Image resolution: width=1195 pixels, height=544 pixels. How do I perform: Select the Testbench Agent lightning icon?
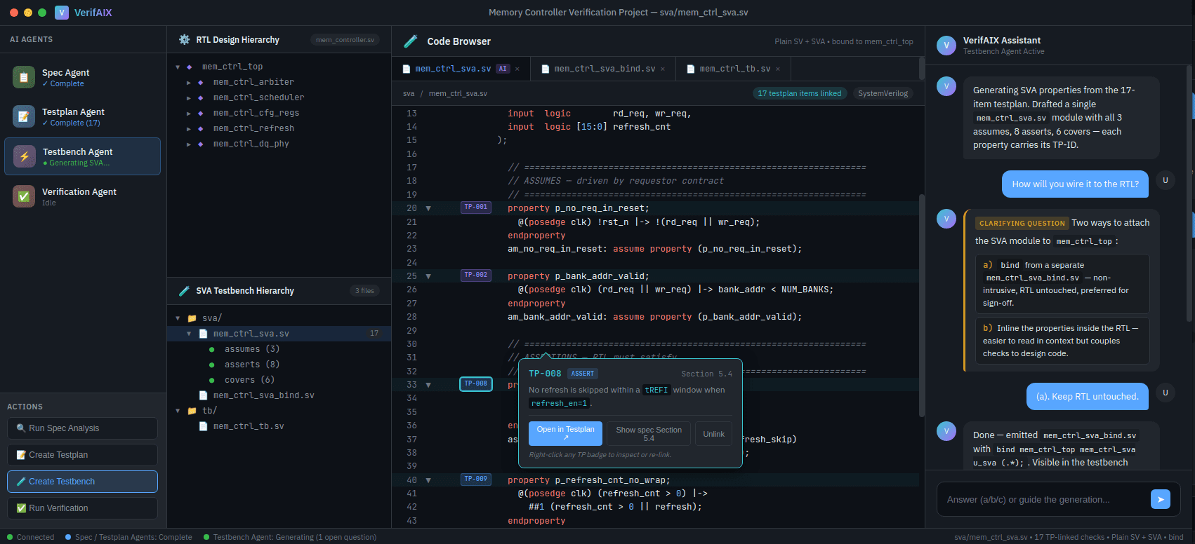[x=25, y=156]
